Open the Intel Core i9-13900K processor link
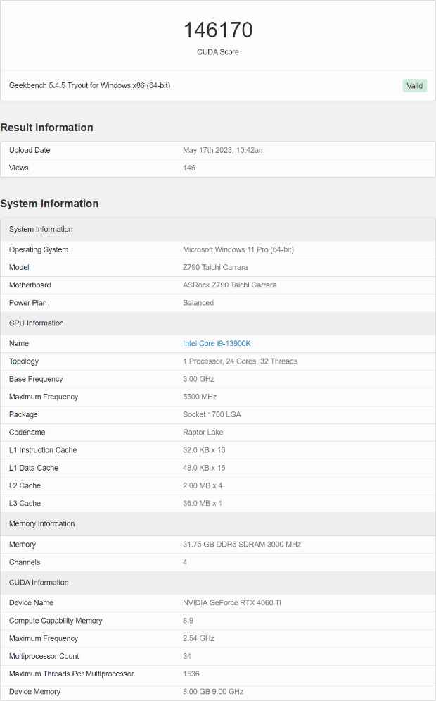Image resolution: width=436 pixels, height=701 pixels. (217, 343)
